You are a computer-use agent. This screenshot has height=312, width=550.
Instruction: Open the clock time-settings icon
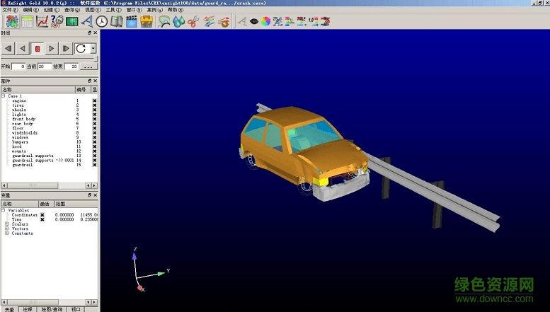[103, 21]
